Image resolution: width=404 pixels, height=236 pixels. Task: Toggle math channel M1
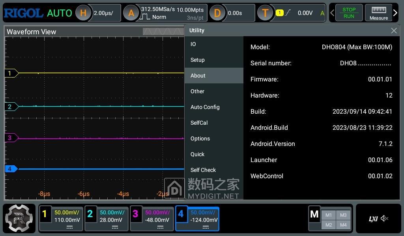click(x=329, y=215)
